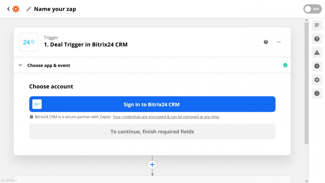Open 'Your credentials are encrypted' link
The width and height of the screenshot is (325, 183).
click(166, 117)
